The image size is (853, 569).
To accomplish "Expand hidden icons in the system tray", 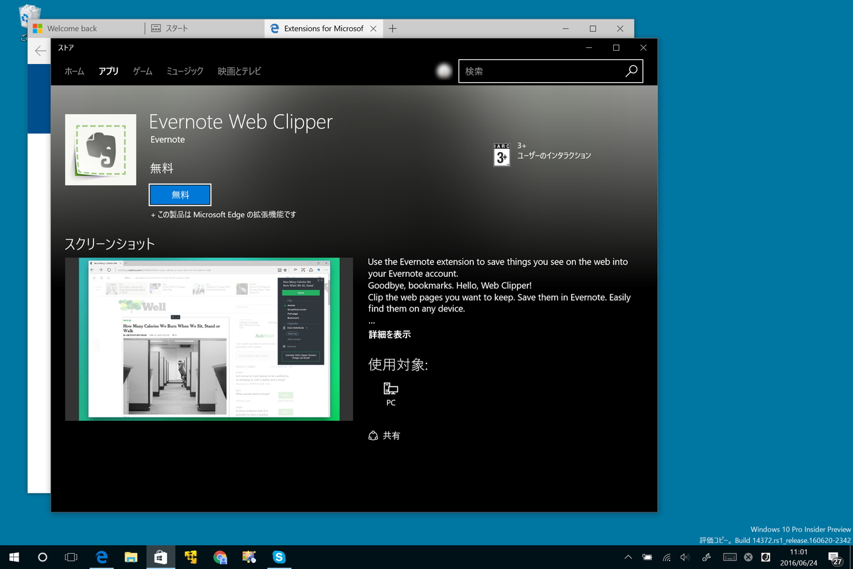I will tap(627, 557).
